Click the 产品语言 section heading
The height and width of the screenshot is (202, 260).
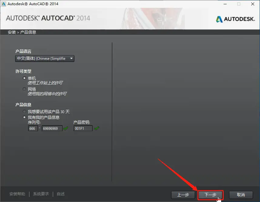point(23,51)
